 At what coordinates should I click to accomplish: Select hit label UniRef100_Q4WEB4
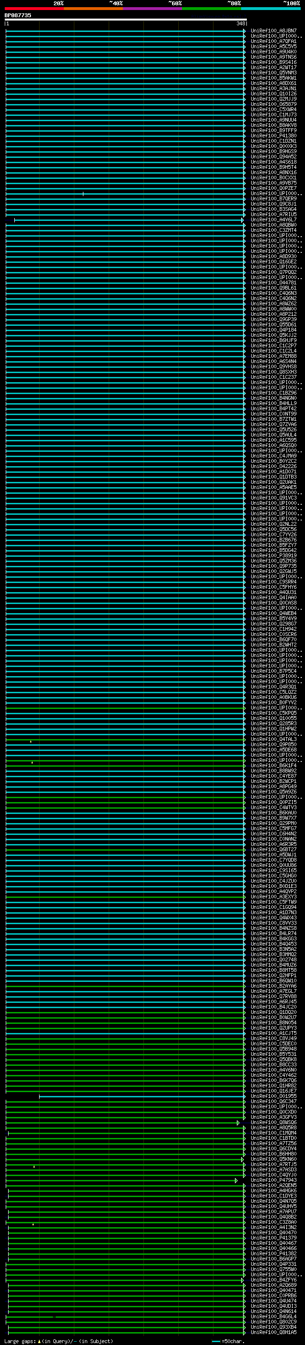[273, 614]
